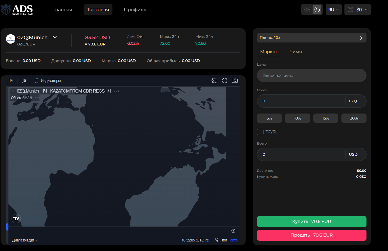This screenshot has width=388, height=251.
Task: Click the time axis settings icon below chart
Action: (233, 231)
